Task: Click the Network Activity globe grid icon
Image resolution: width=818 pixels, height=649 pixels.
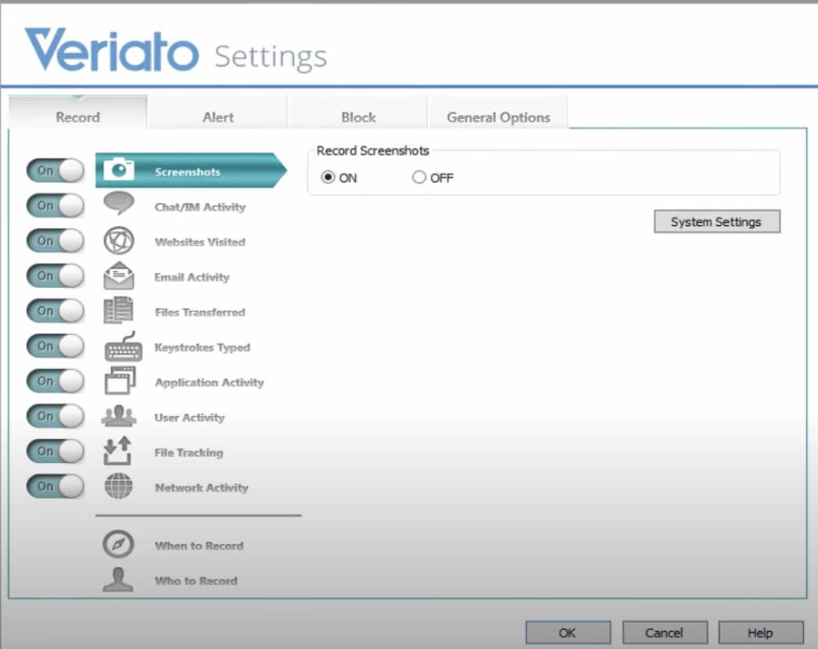Action: [118, 486]
